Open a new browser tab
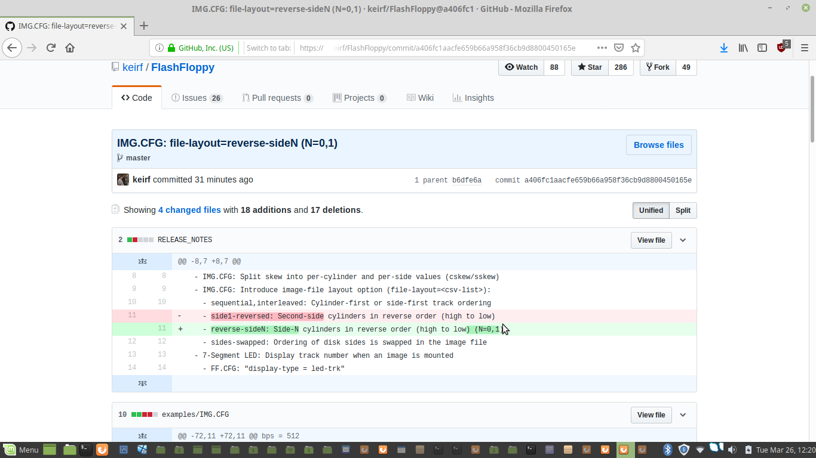The width and height of the screenshot is (816, 458). tap(143, 26)
